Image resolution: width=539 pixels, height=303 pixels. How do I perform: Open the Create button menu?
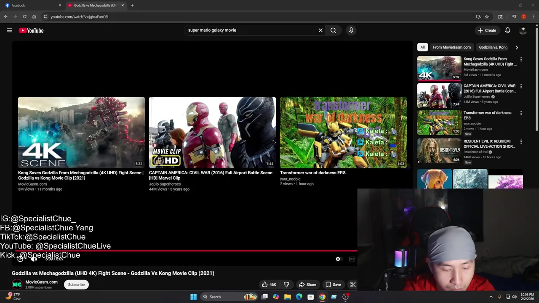(x=487, y=30)
